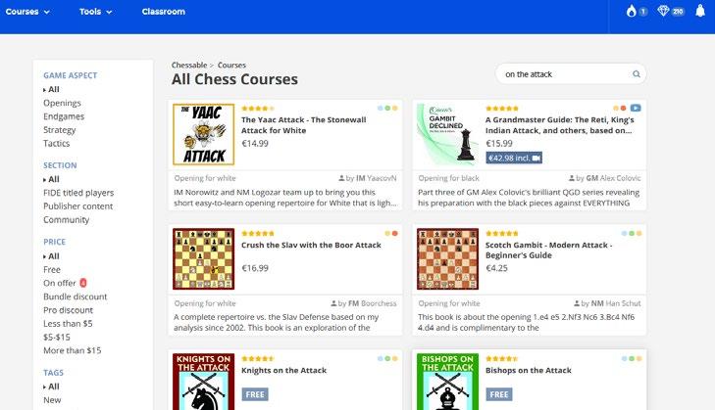Choose the Less than $5 filter

(68, 324)
